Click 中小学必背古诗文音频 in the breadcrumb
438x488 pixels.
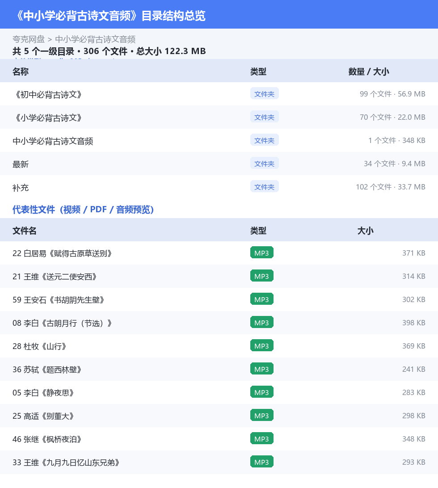95,39
